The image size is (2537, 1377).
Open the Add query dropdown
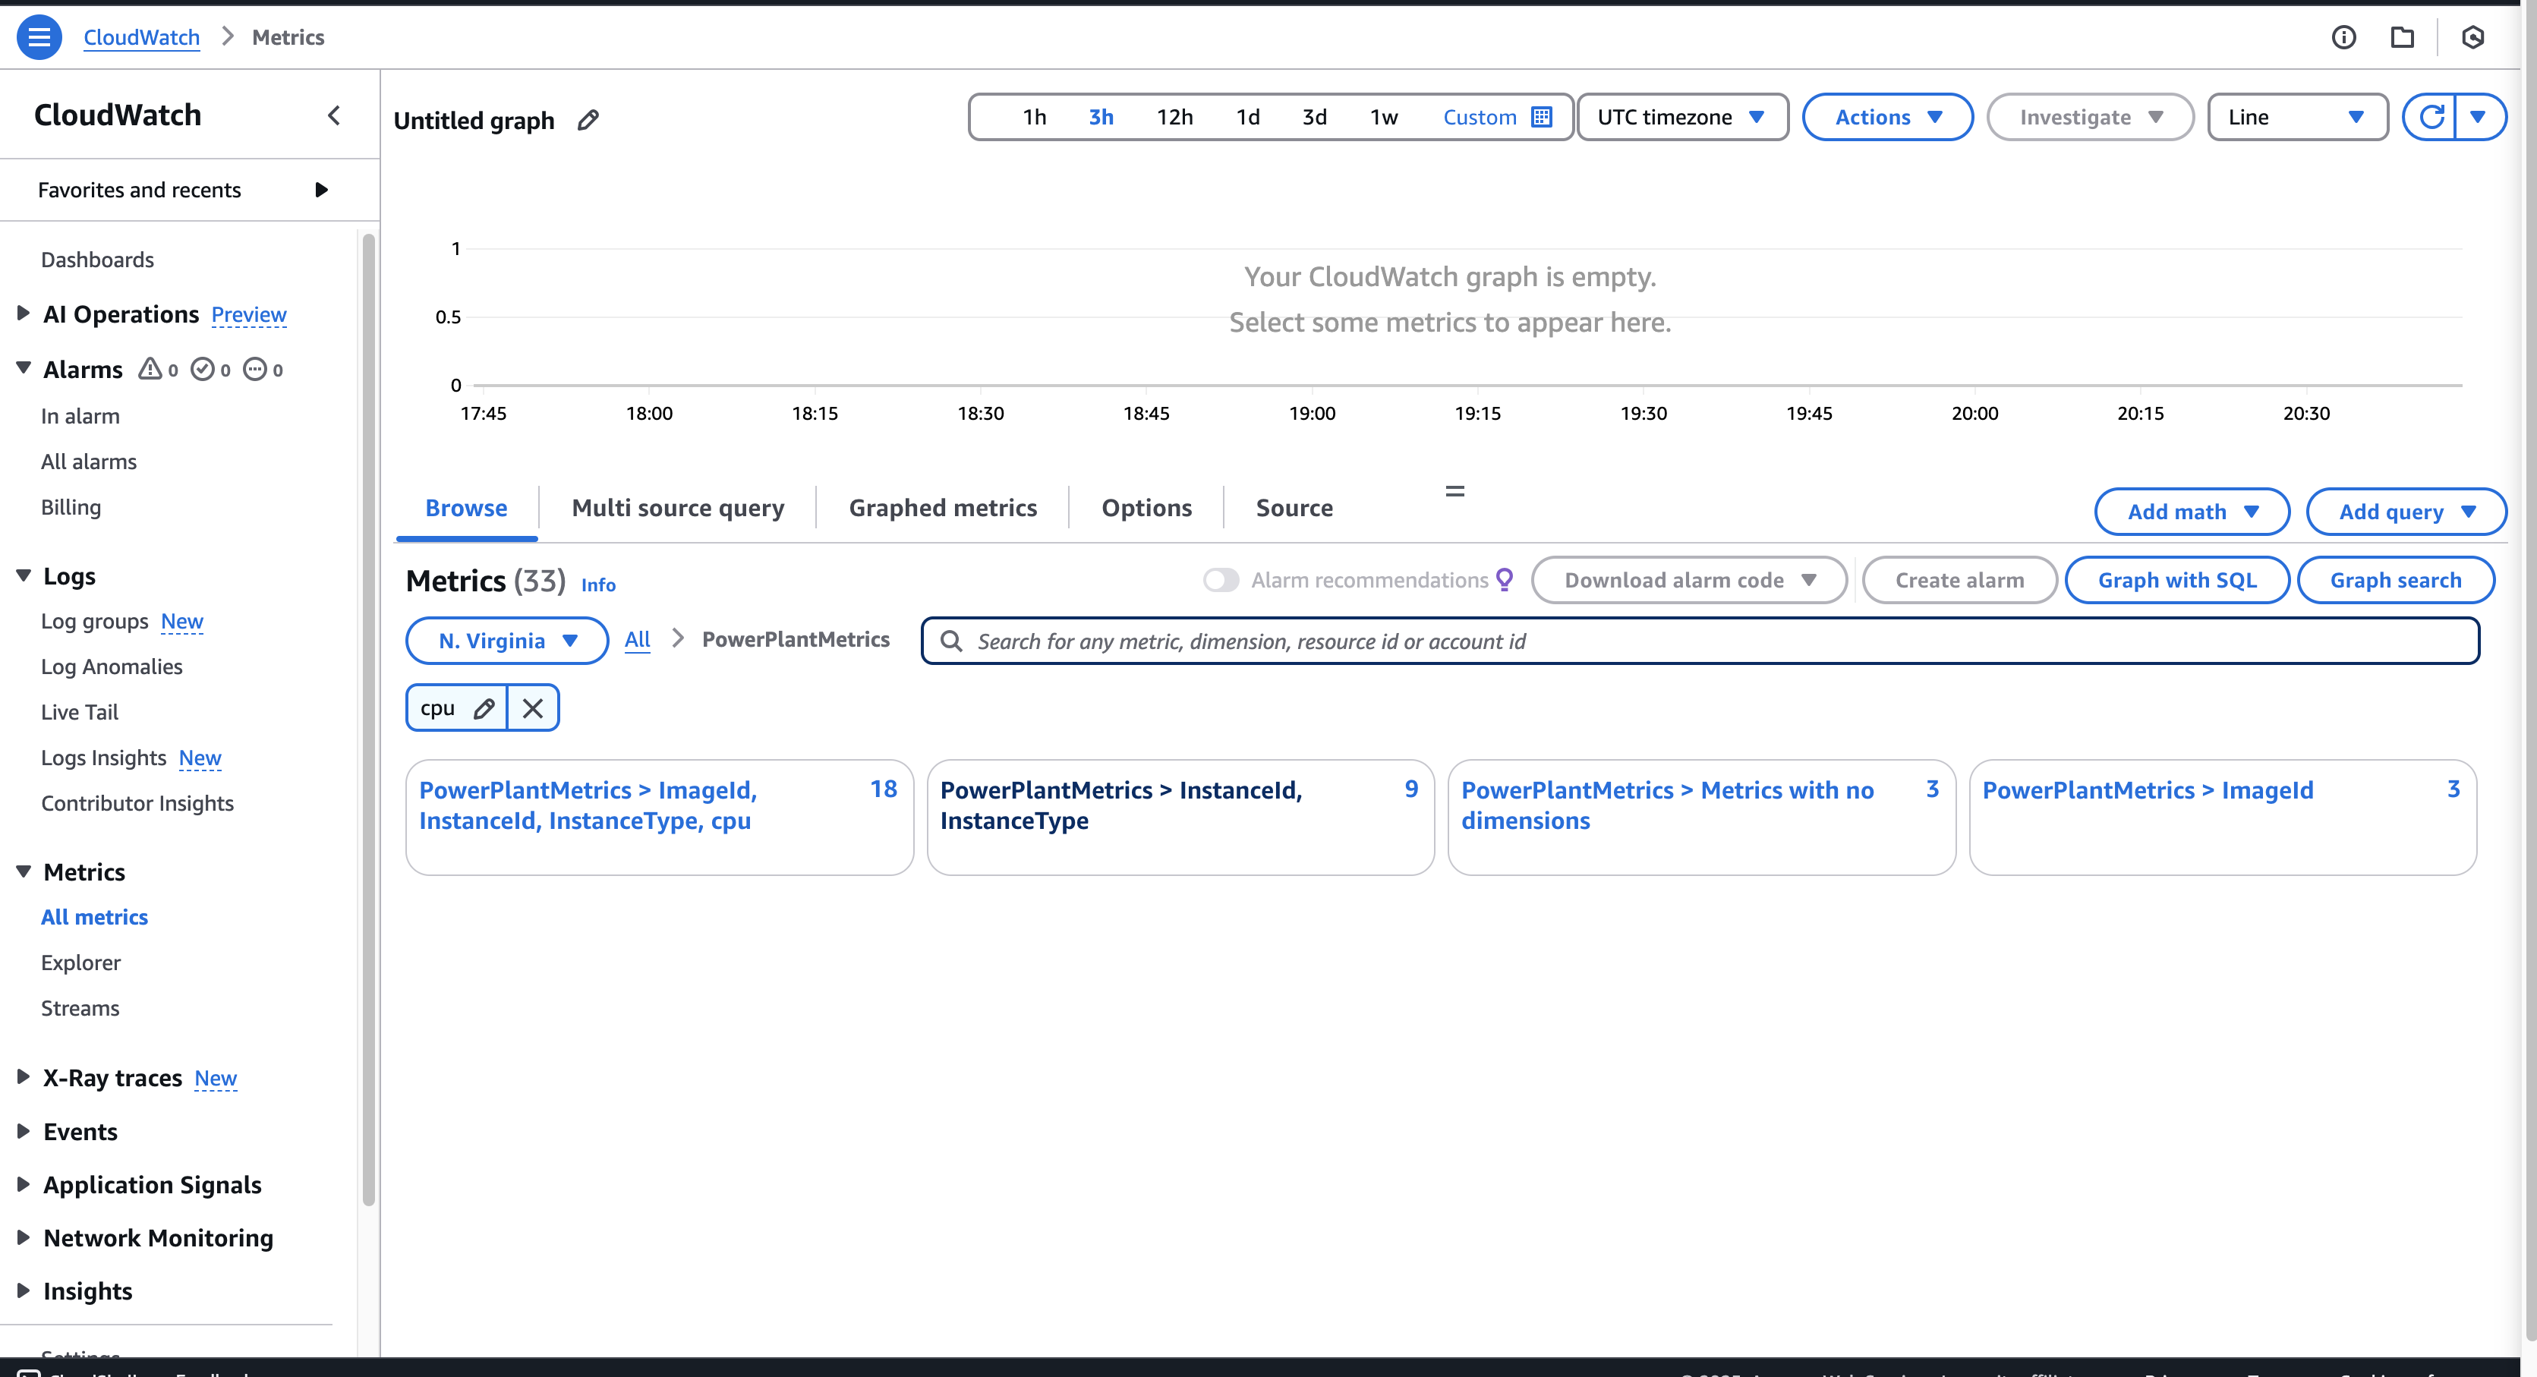click(x=2406, y=512)
